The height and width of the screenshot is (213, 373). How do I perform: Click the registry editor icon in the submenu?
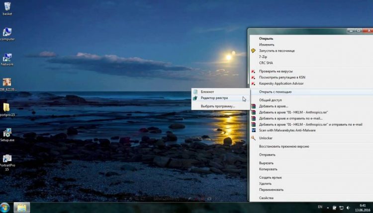pos(195,98)
